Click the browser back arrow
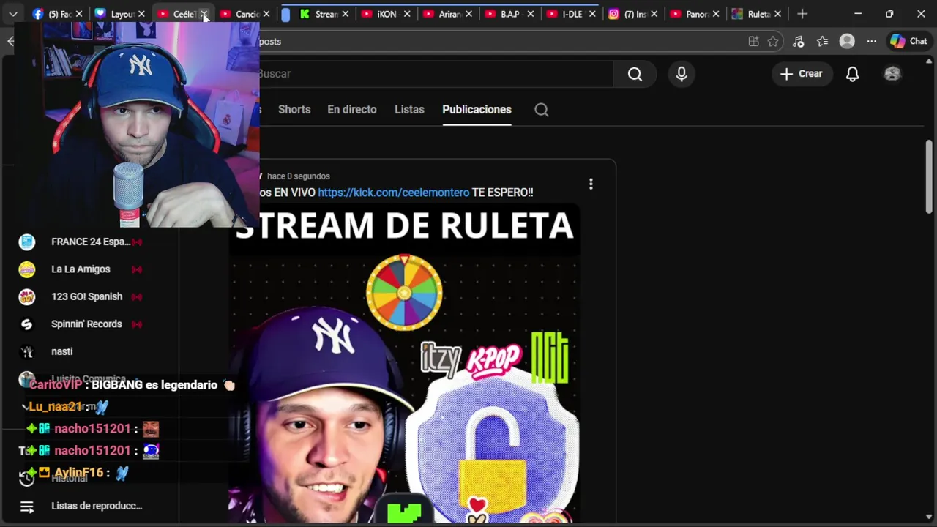This screenshot has width=937, height=527. 10,41
